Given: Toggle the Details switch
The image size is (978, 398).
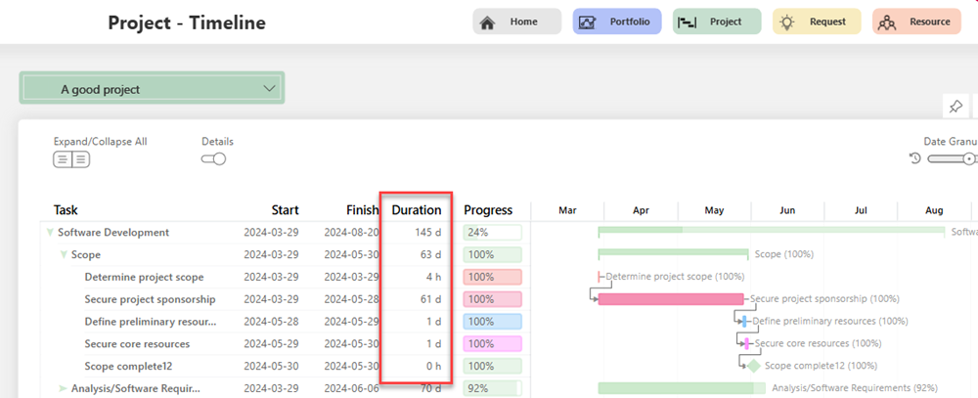Looking at the screenshot, I should pyautogui.click(x=213, y=159).
